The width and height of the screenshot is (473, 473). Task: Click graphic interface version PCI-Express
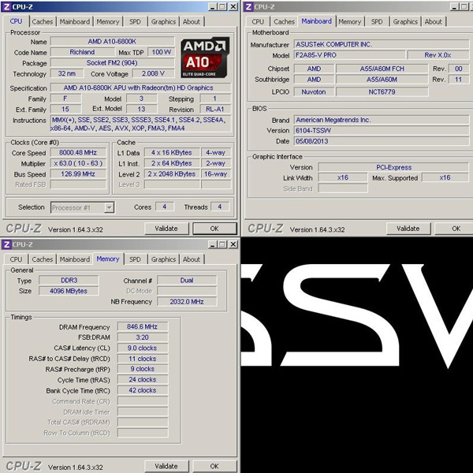coord(393,167)
